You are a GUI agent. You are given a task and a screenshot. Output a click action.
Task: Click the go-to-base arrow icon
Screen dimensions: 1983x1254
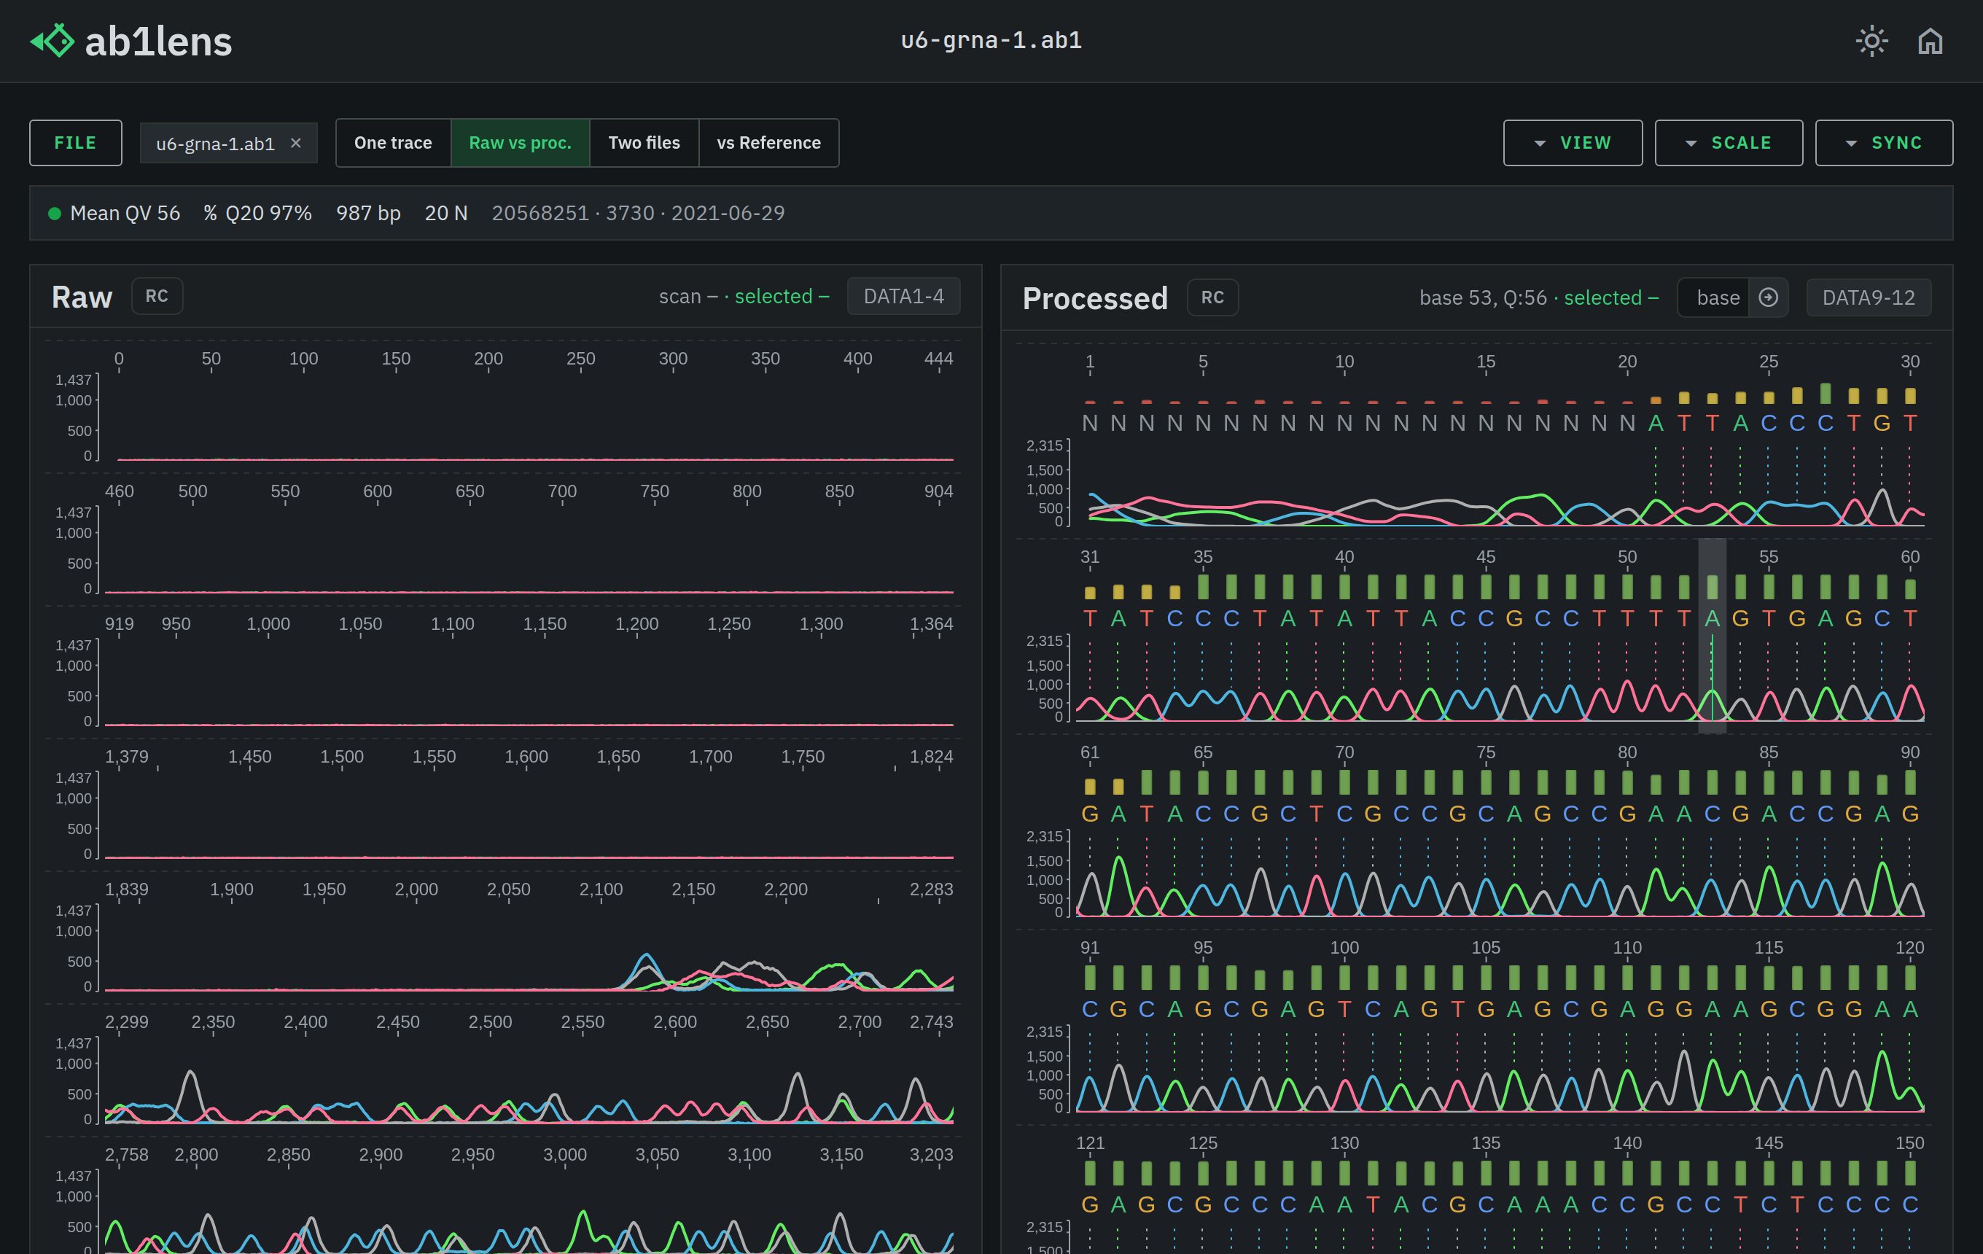pos(1768,297)
